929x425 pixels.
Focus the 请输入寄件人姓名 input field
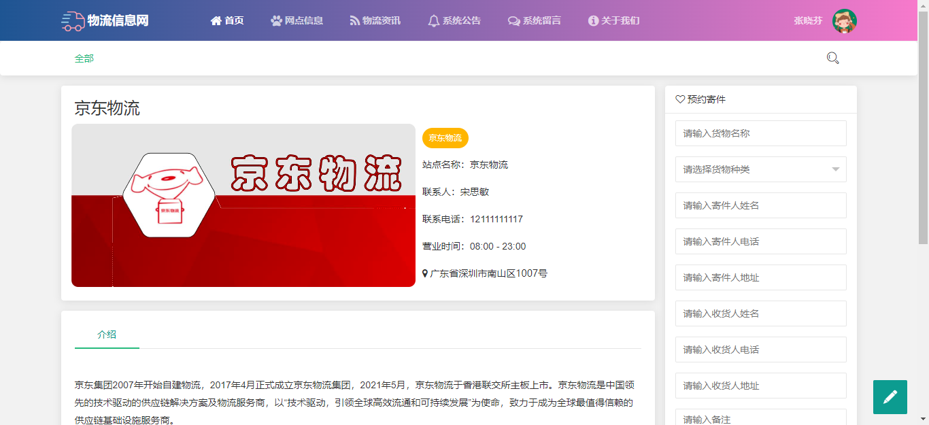(x=761, y=205)
